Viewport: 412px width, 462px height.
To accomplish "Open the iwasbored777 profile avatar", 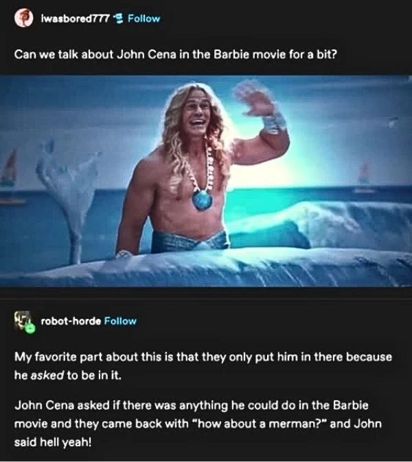I will tap(23, 18).
